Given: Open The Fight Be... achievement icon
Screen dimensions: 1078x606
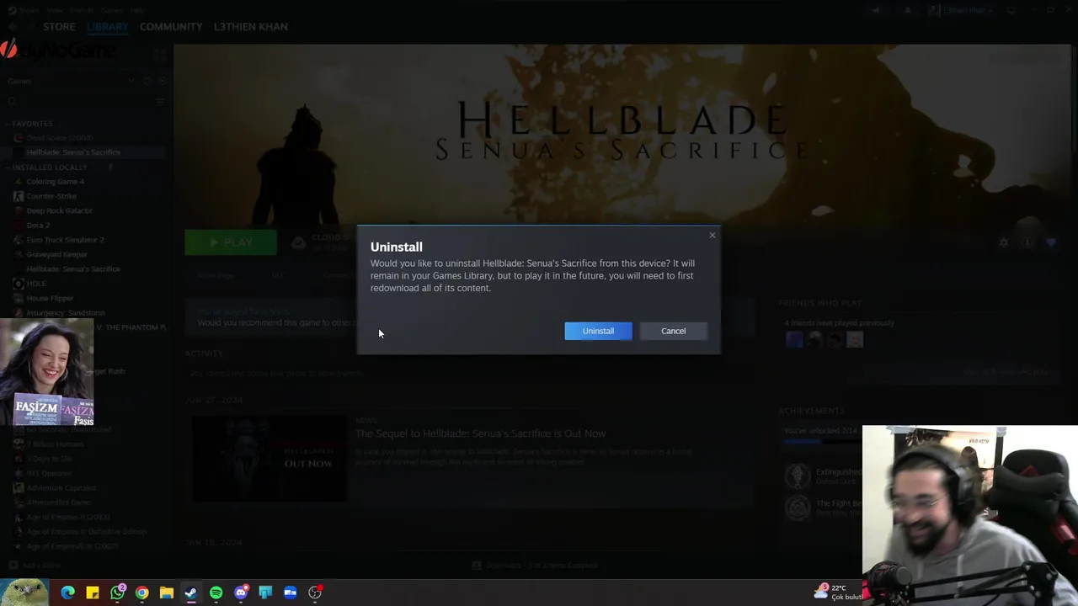Looking at the screenshot, I should [x=797, y=508].
